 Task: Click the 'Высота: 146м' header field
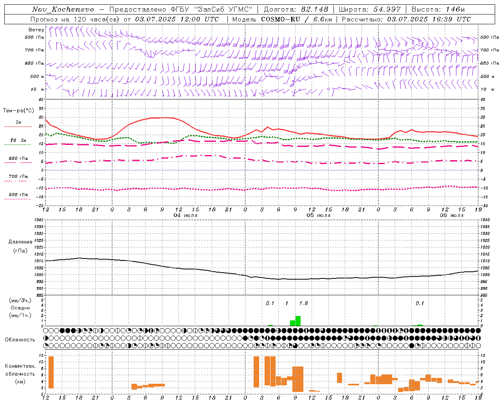pos(438,9)
